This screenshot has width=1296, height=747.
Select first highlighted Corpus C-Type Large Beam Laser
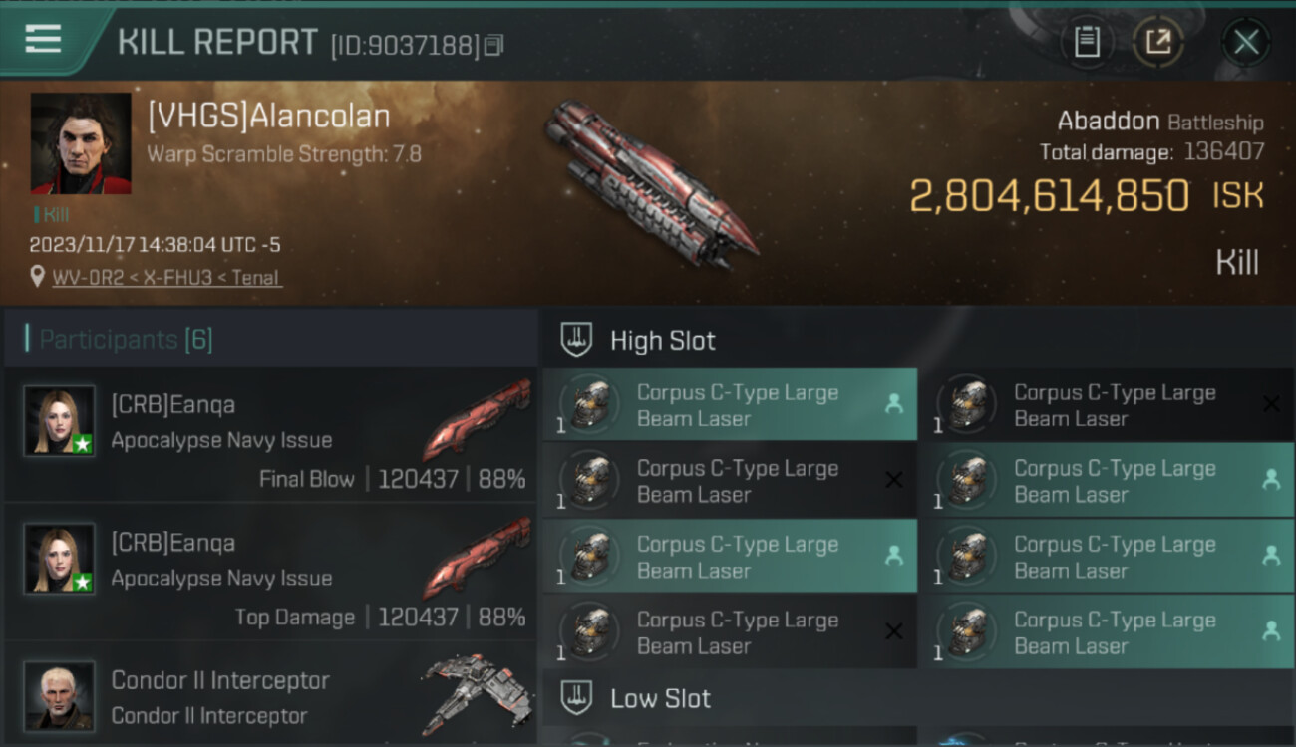pyautogui.click(x=730, y=404)
